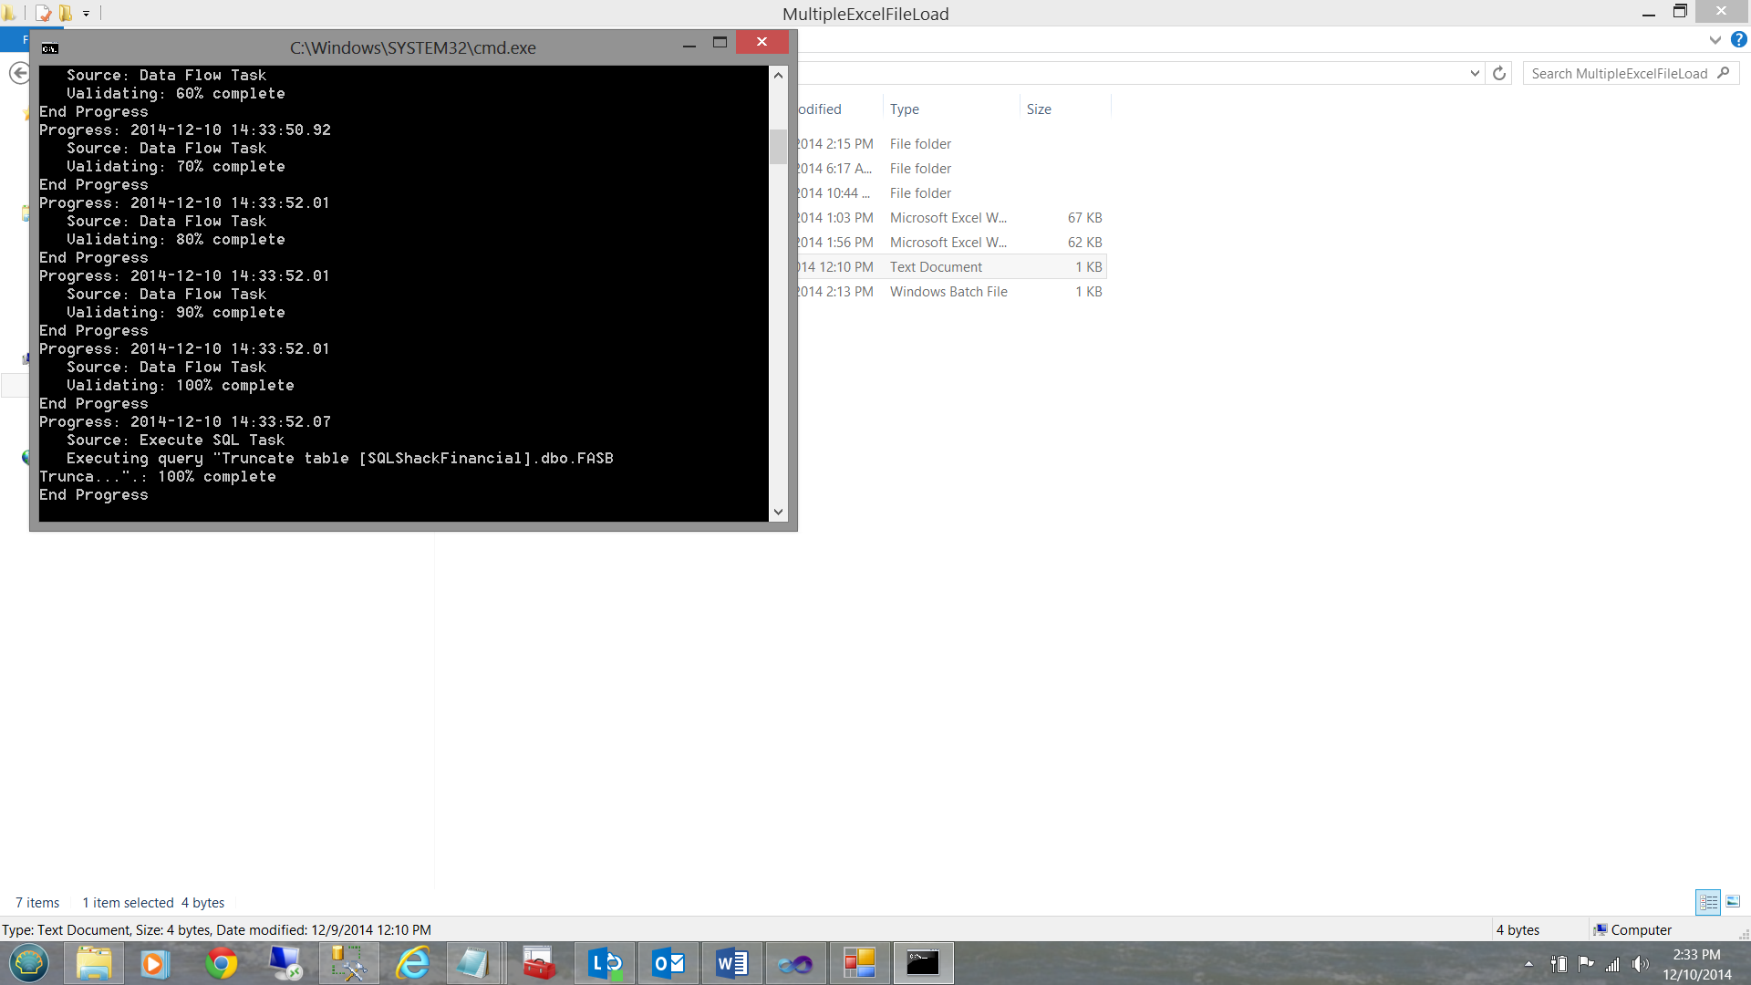
Task: Click the Search MultipleExcelFileLoad field
Action: pyautogui.click(x=1619, y=73)
